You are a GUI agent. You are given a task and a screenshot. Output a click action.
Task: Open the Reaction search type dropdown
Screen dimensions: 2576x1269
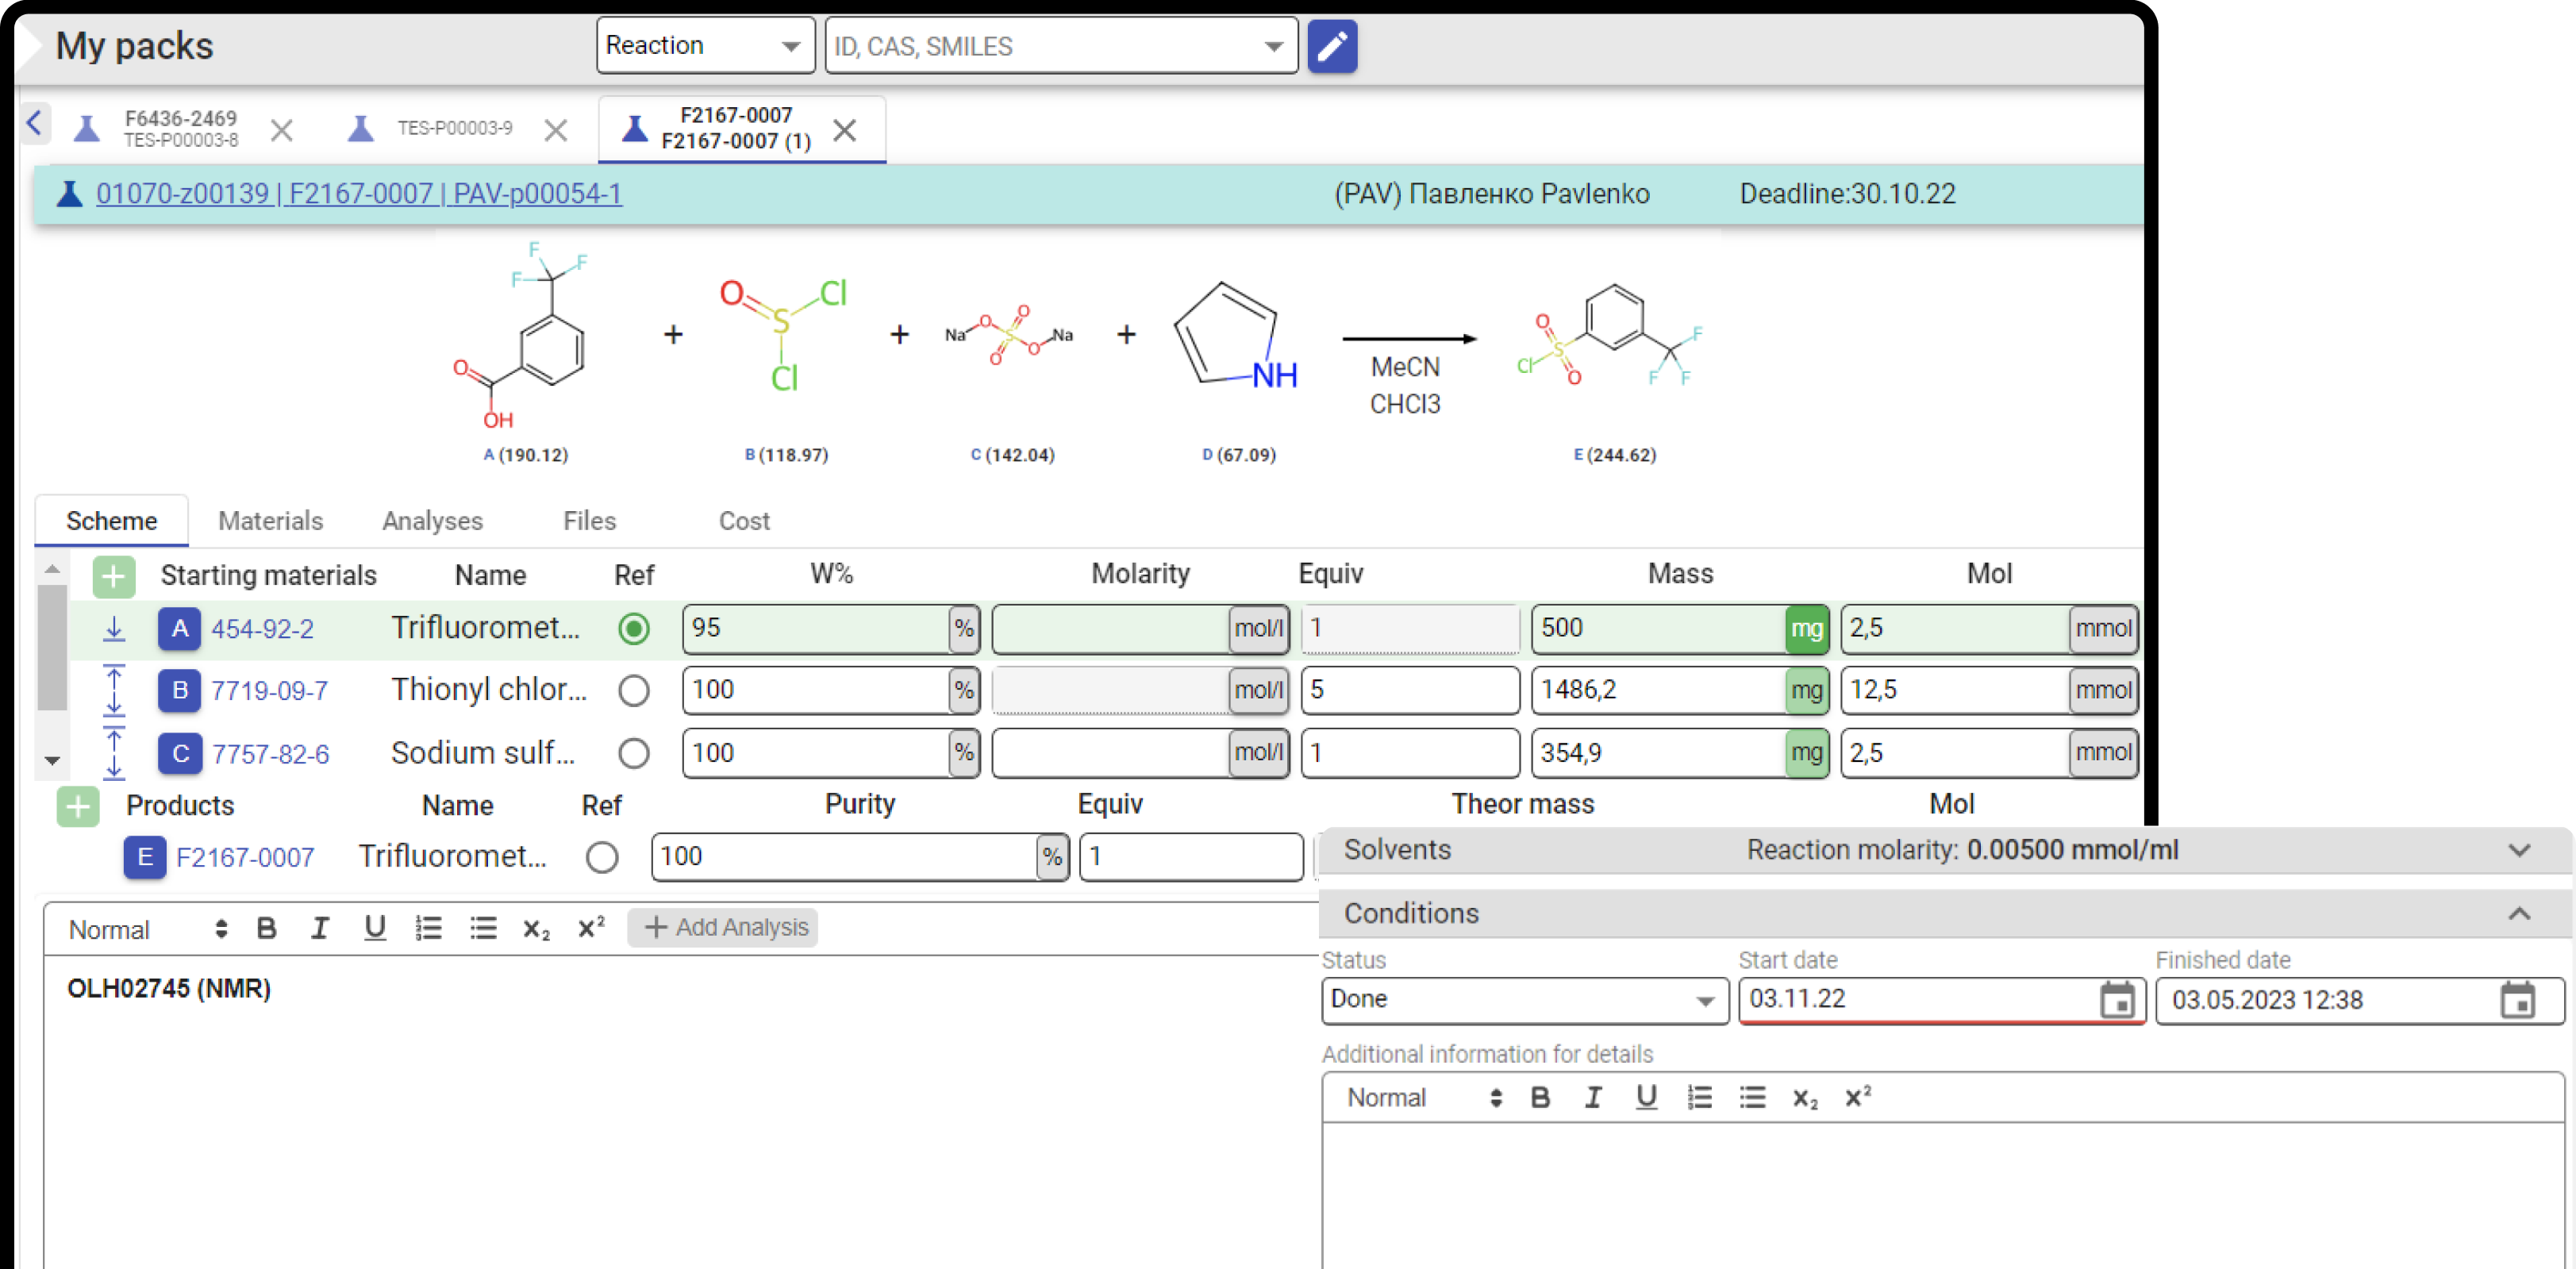[x=705, y=46]
